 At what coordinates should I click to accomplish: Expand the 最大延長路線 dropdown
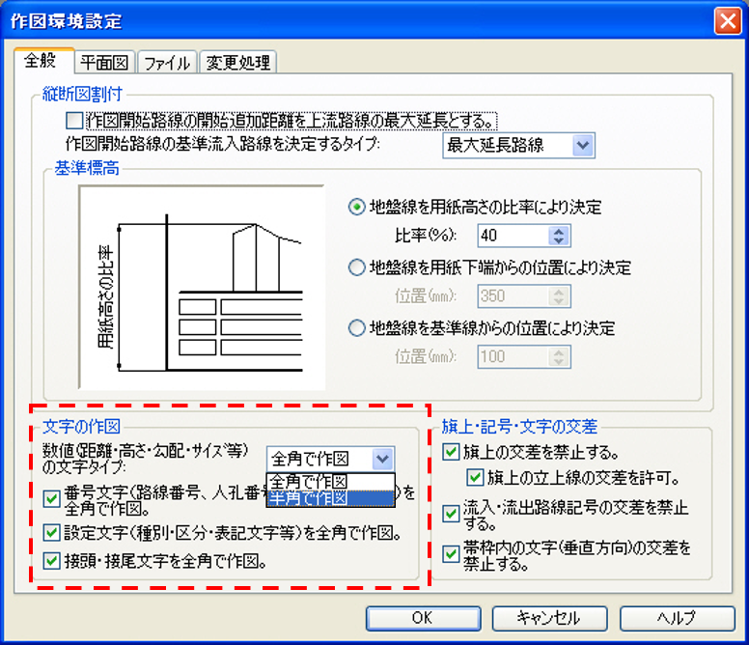click(582, 146)
